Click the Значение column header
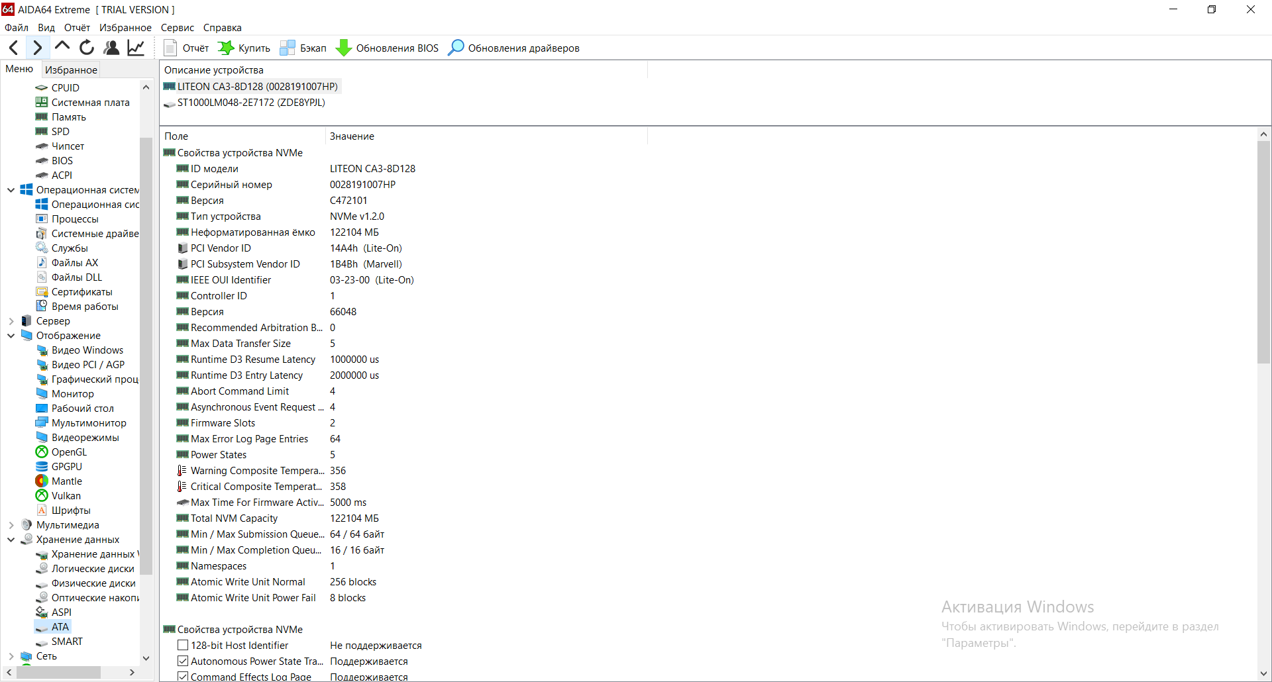Viewport: 1272px width, 682px height. point(486,136)
